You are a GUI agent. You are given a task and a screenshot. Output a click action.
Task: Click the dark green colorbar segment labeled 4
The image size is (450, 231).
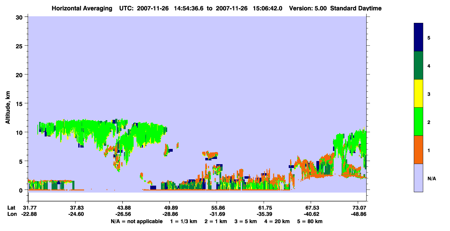coord(418,65)
